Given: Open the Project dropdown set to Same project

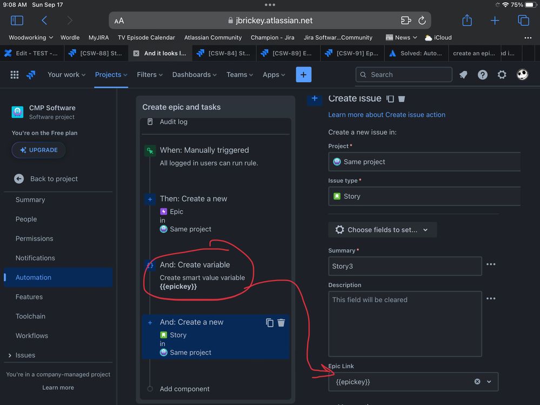Looking at the screenshot, I should (x=424, y=162).
